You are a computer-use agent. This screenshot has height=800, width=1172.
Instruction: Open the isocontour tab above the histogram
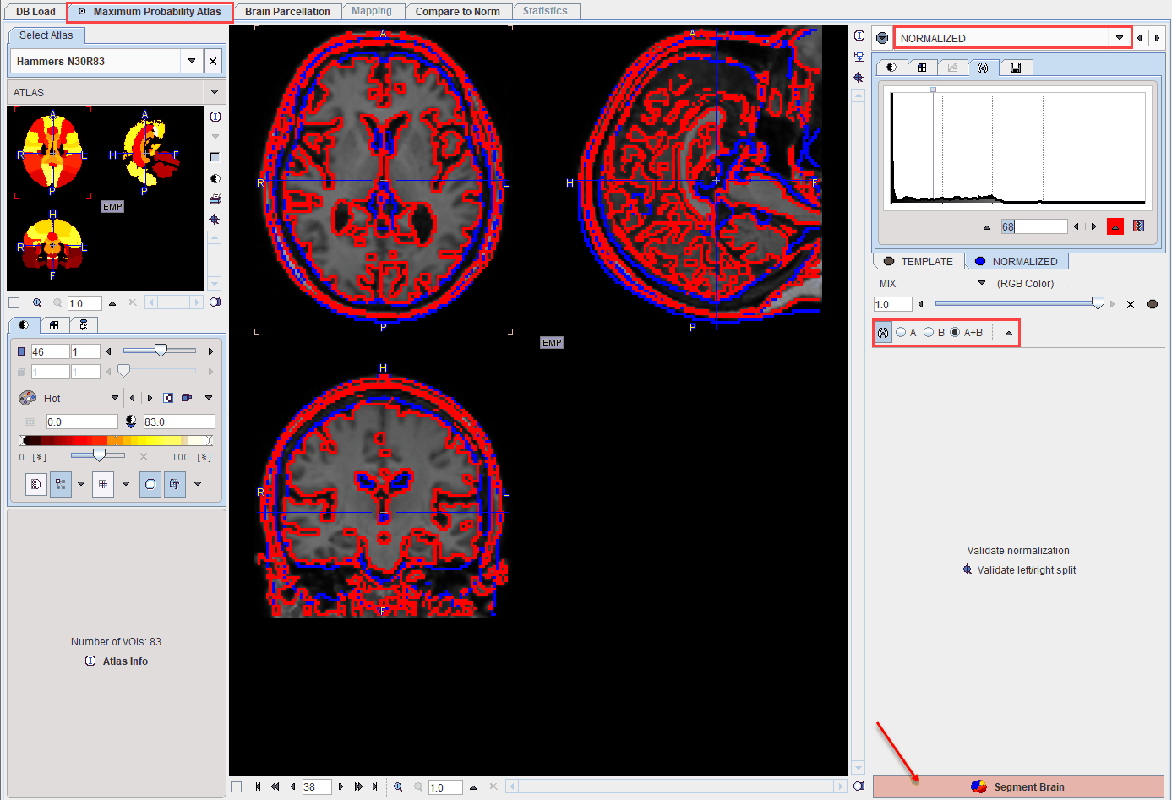click(x=983, y=68)
